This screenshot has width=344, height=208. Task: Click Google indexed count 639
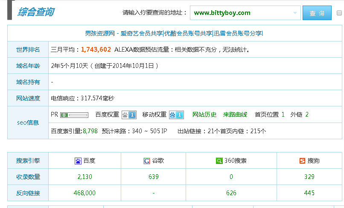pos(154,177)
